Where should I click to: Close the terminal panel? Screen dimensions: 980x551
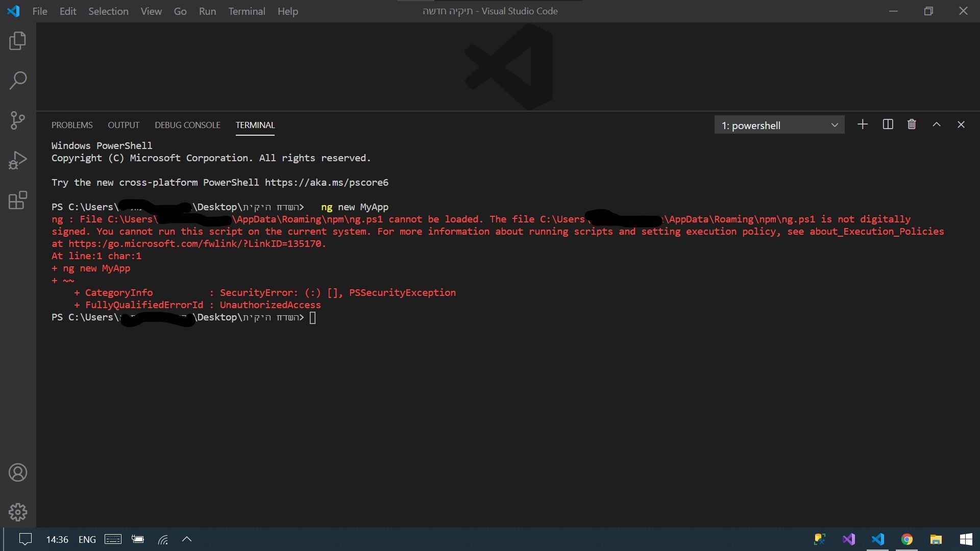tap(961, 124)
